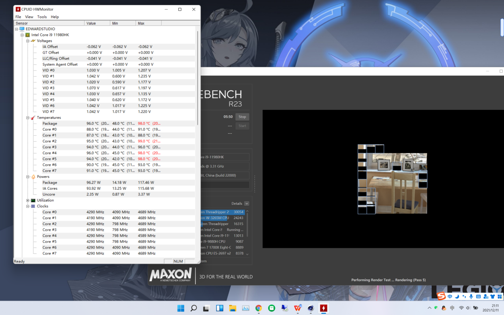Click the Intel Core i9 CPU chip icon
Screen dimensions: 504x315
27,35
